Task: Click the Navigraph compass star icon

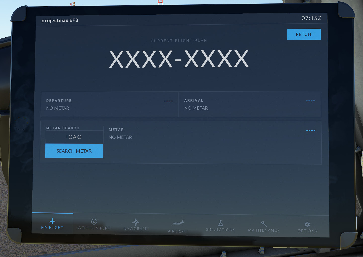Action: (135, 222)
